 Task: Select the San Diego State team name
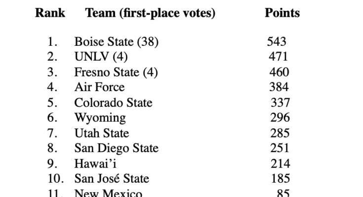tap(116, 148)
